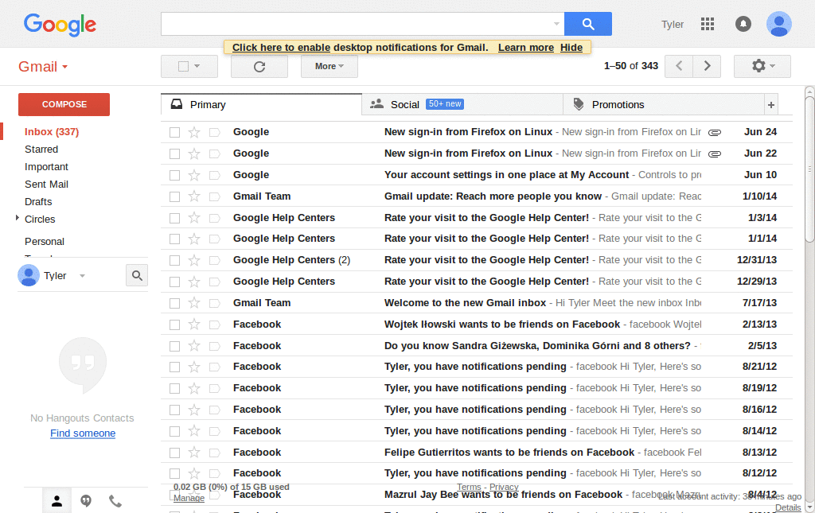Open the Drafts folder

[x=38, y=202]
